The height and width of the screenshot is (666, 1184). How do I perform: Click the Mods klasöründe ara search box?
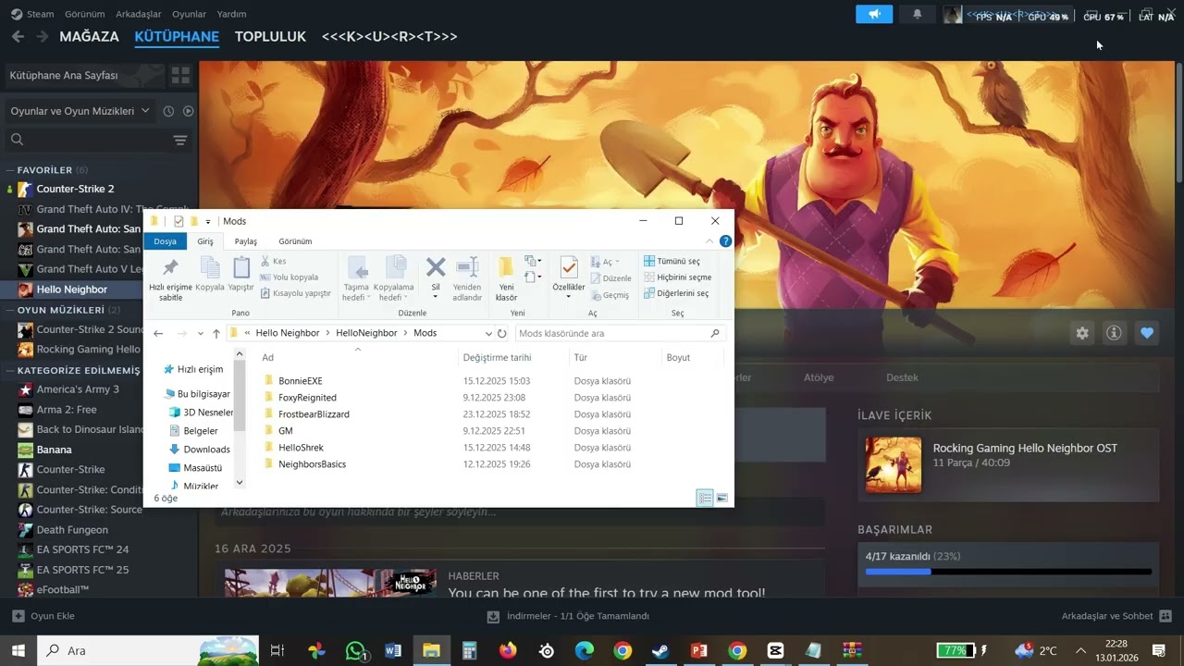pyautogui.click(x=618, y=333)
